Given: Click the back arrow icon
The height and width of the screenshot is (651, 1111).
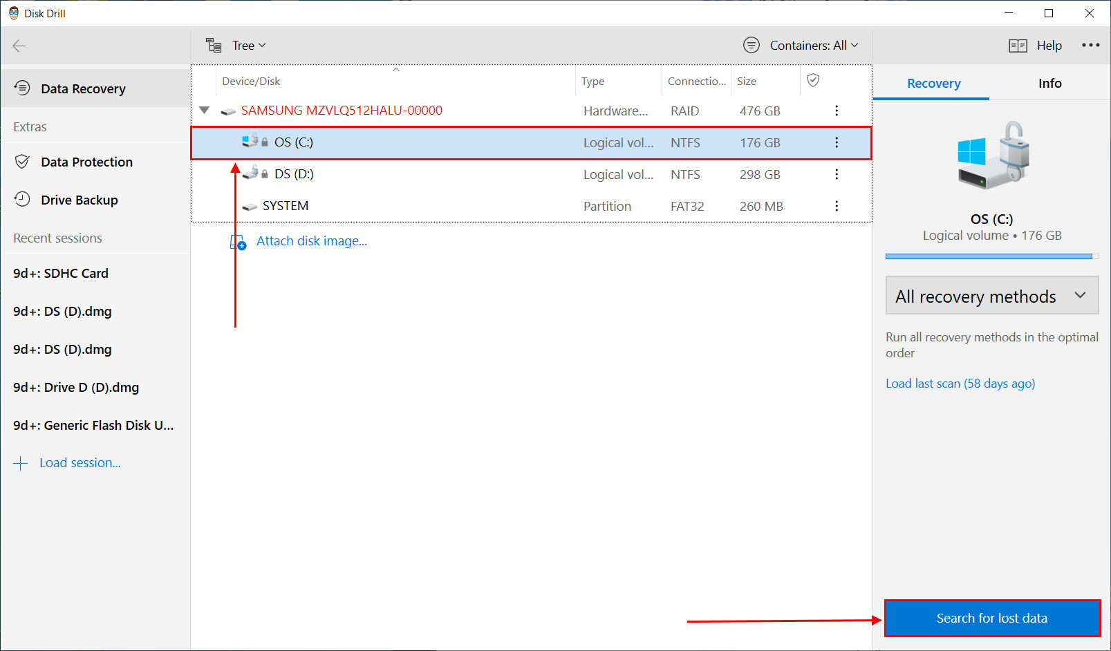Looking at the screenshot, I should 19,46.
